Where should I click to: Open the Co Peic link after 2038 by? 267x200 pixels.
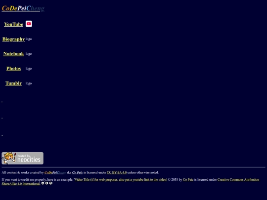pos(188,180)
